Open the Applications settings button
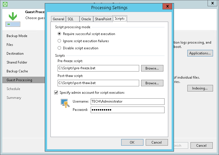Image resolution: width=219 pixels, height=155 pixels. 200,53
